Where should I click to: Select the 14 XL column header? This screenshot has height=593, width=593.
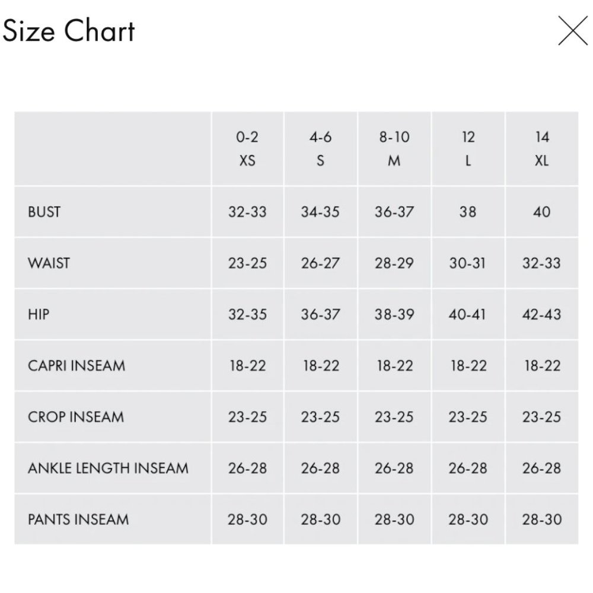point(541,149)
